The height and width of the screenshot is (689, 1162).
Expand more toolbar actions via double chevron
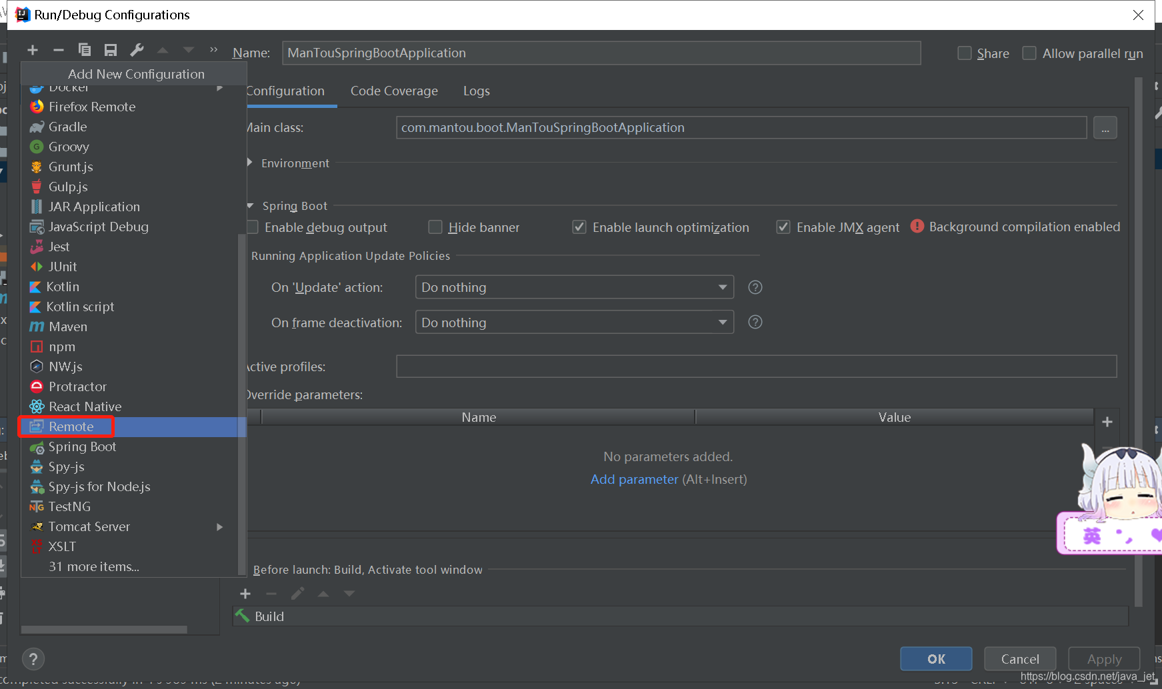pyautogui.click(x=213, y=50)
